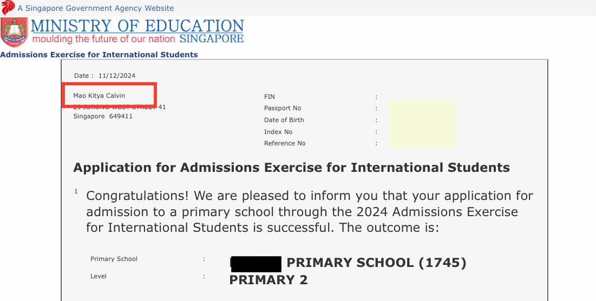Click the FIN label
The image size is (596, 301).
pos(270,97)
